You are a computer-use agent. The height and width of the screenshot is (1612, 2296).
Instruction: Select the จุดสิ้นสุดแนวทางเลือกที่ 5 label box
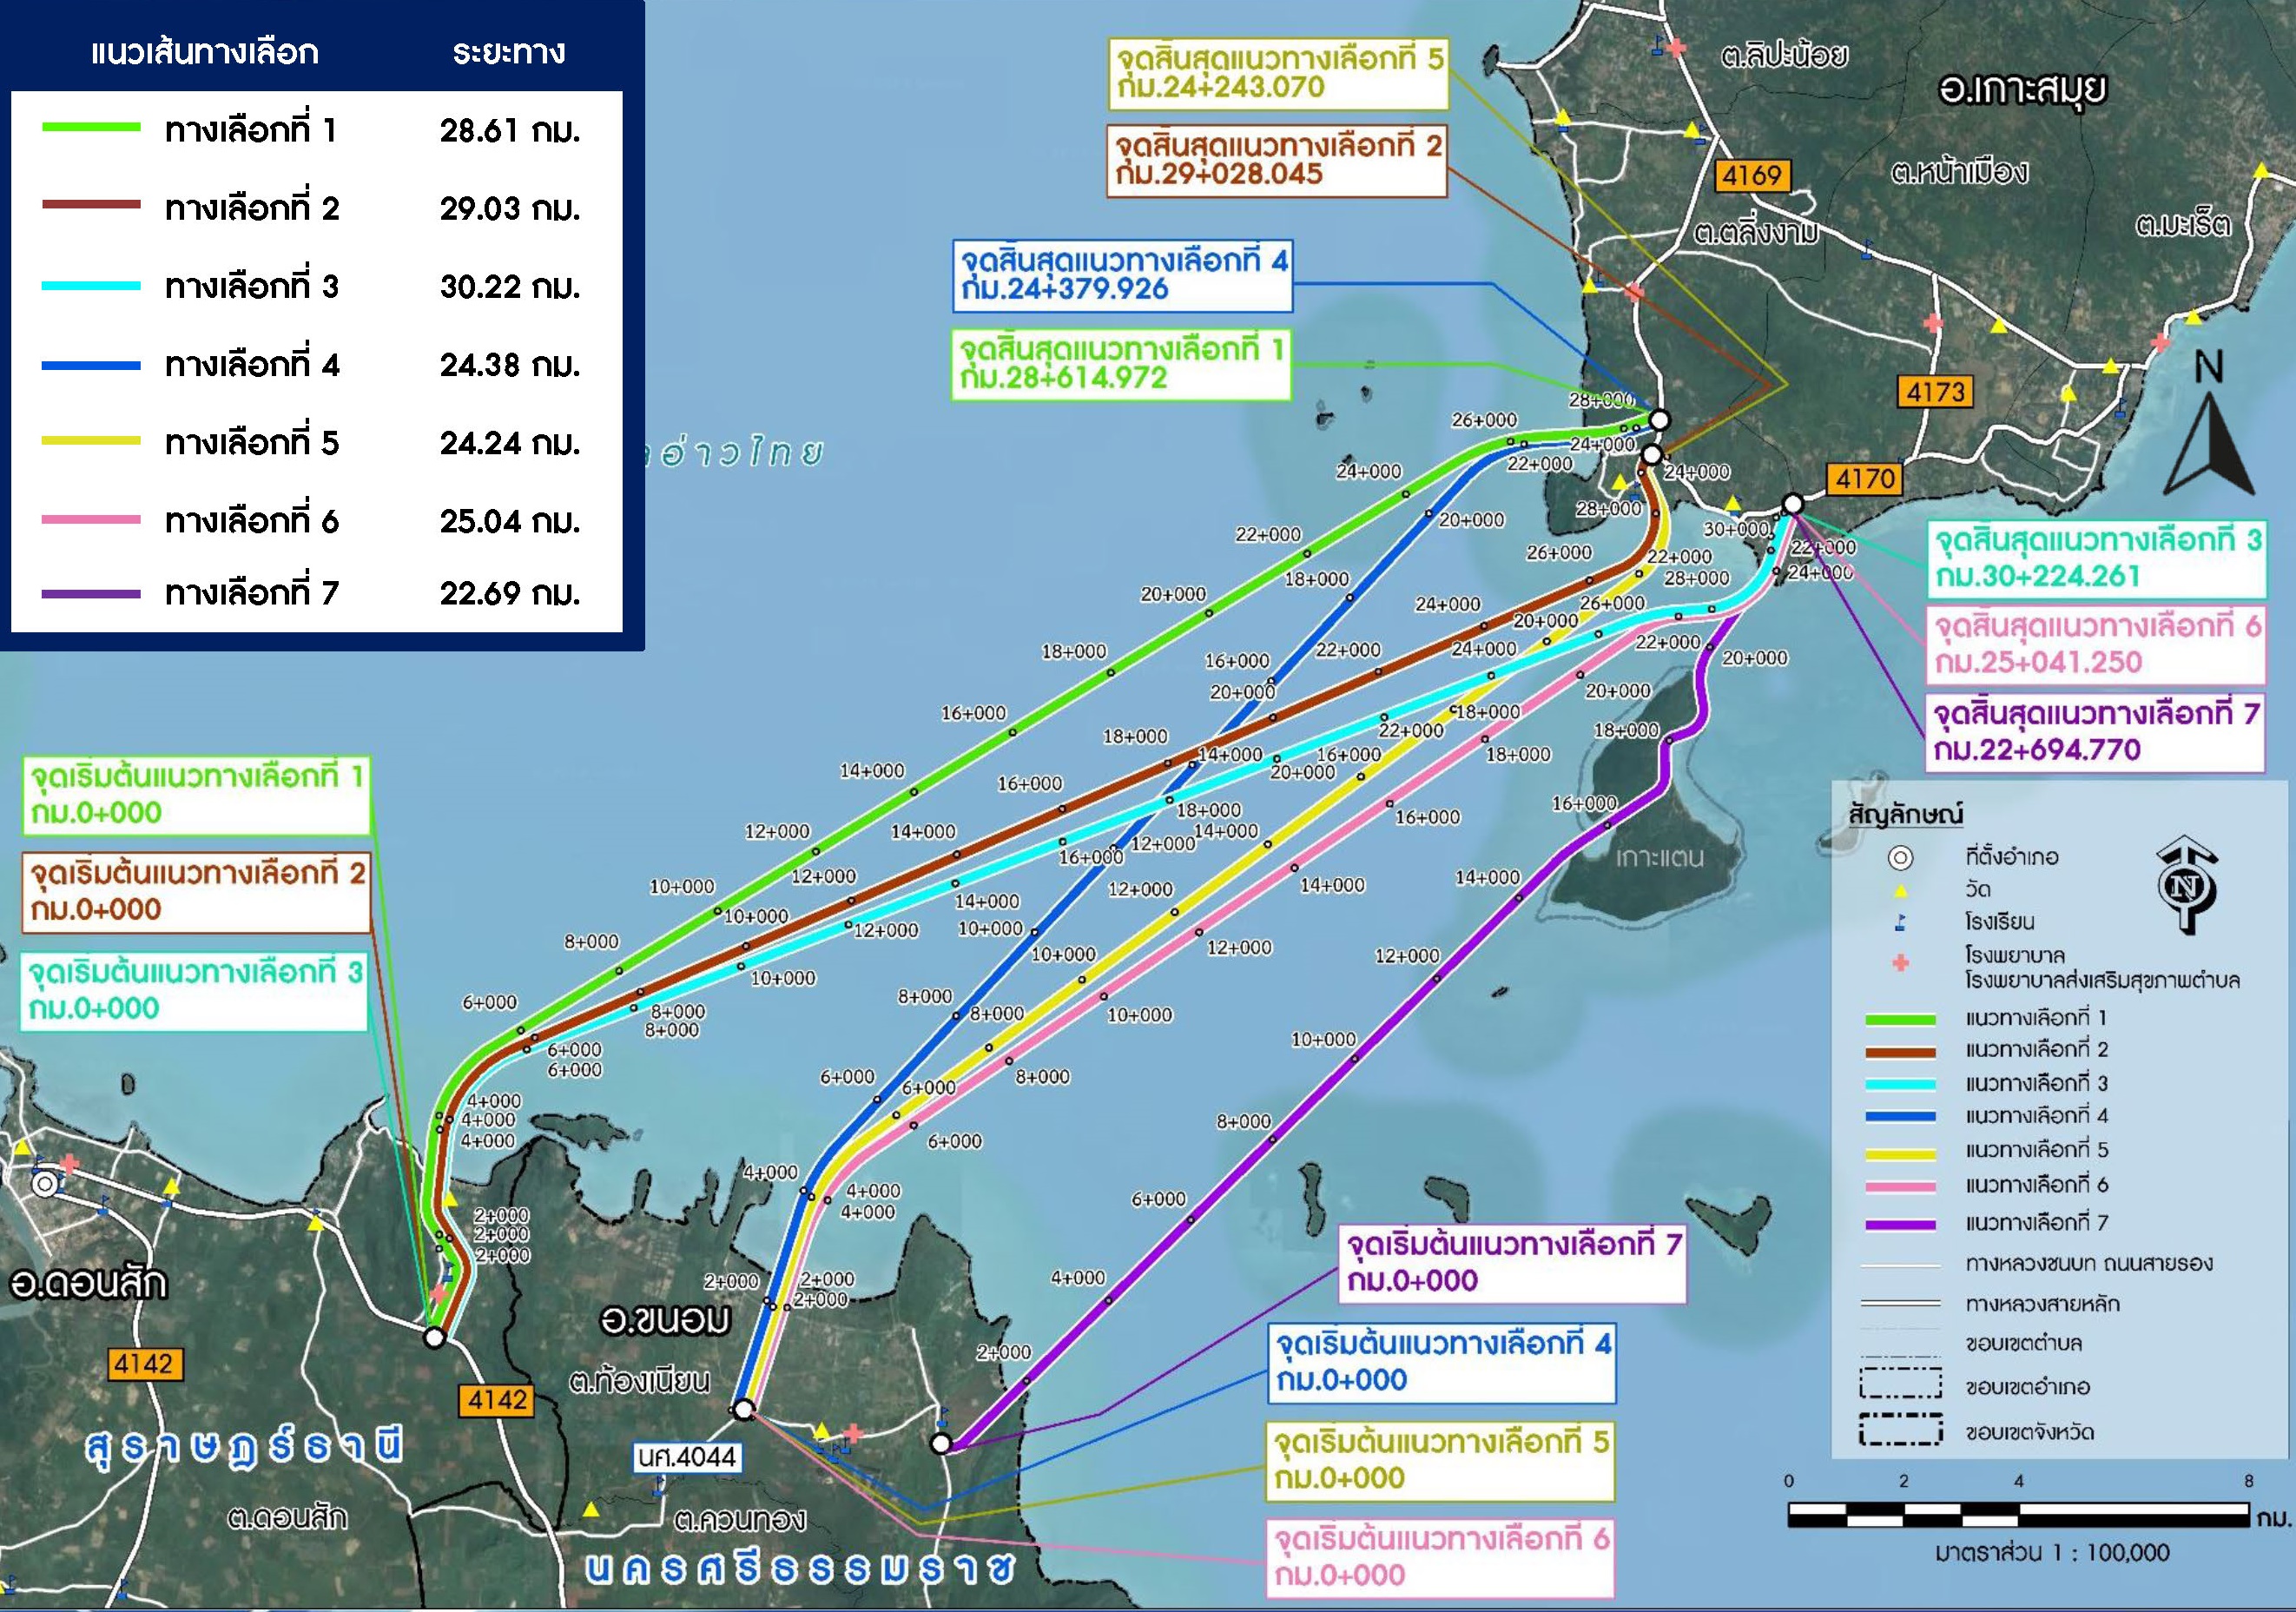(x=1278, y=73)
